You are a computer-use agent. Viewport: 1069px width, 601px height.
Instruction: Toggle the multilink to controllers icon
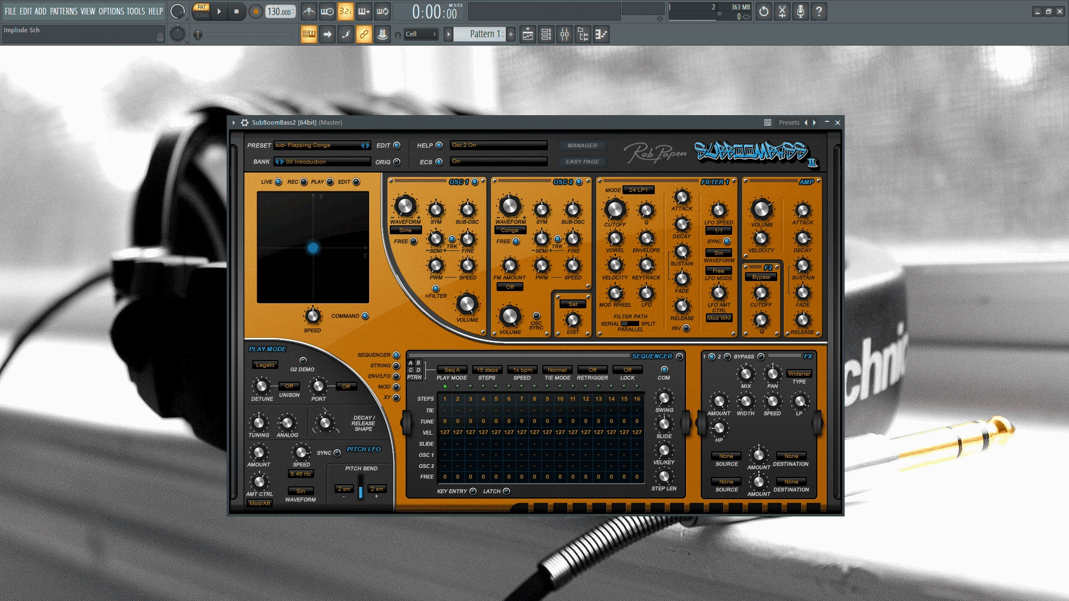pyautogui.click(x=364, y=35)
